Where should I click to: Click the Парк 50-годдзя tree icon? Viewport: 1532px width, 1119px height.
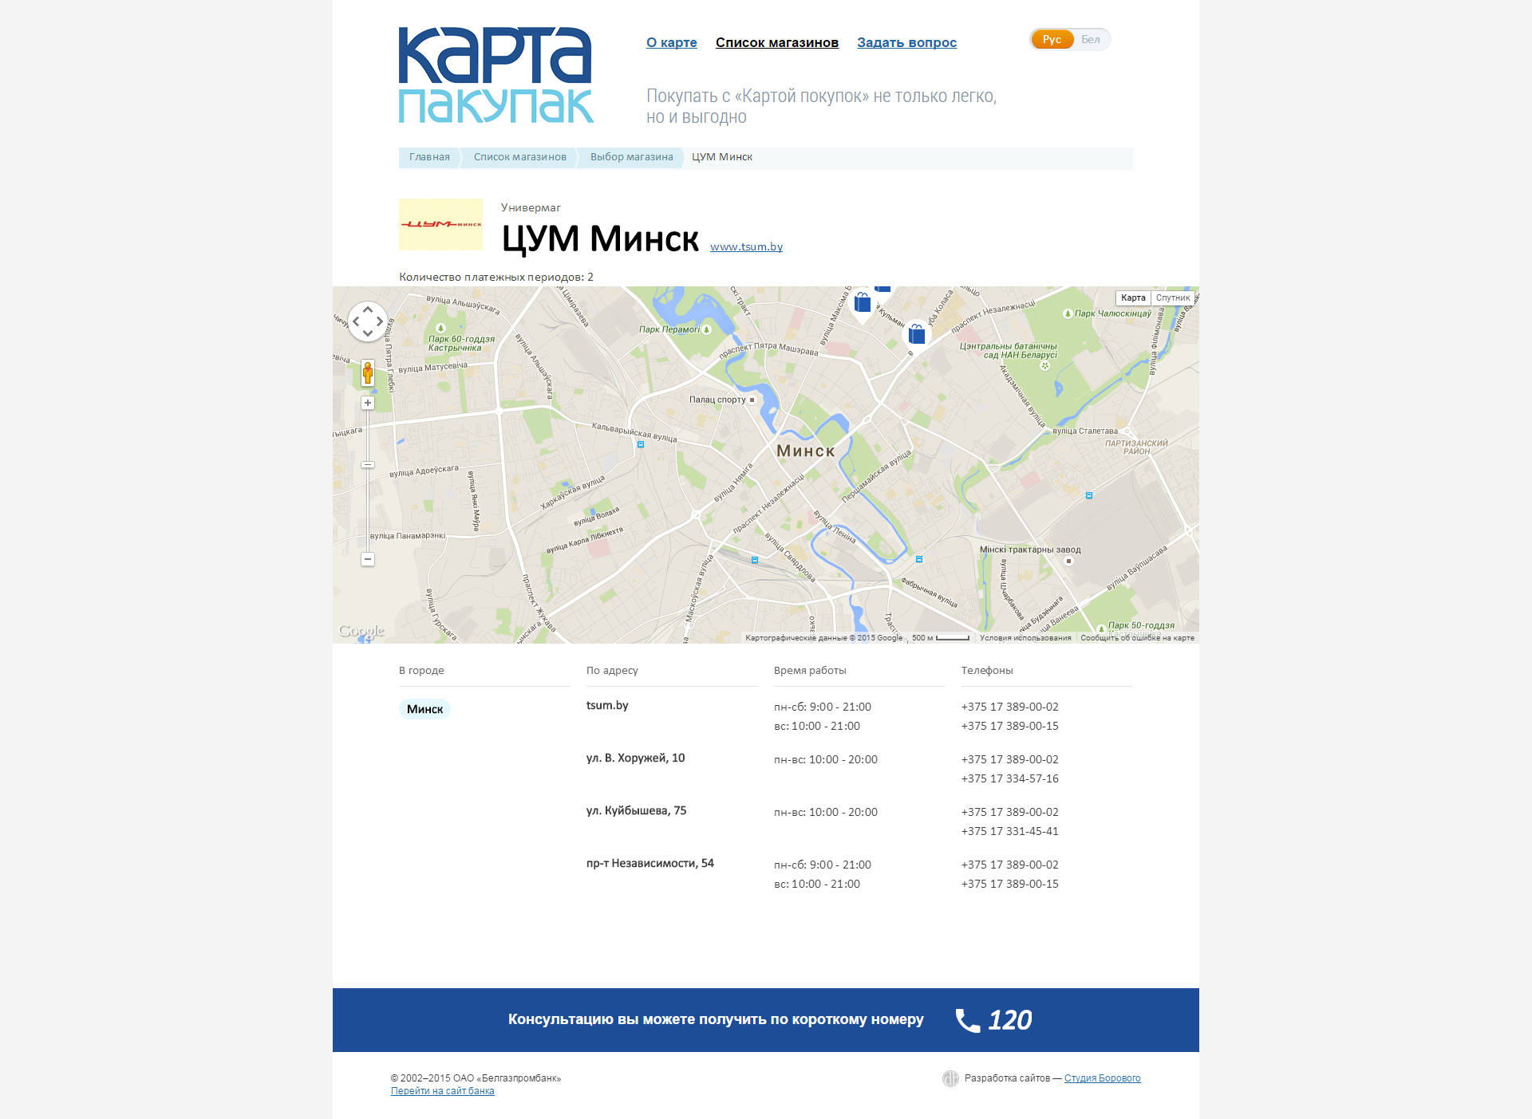point(1101,628)
